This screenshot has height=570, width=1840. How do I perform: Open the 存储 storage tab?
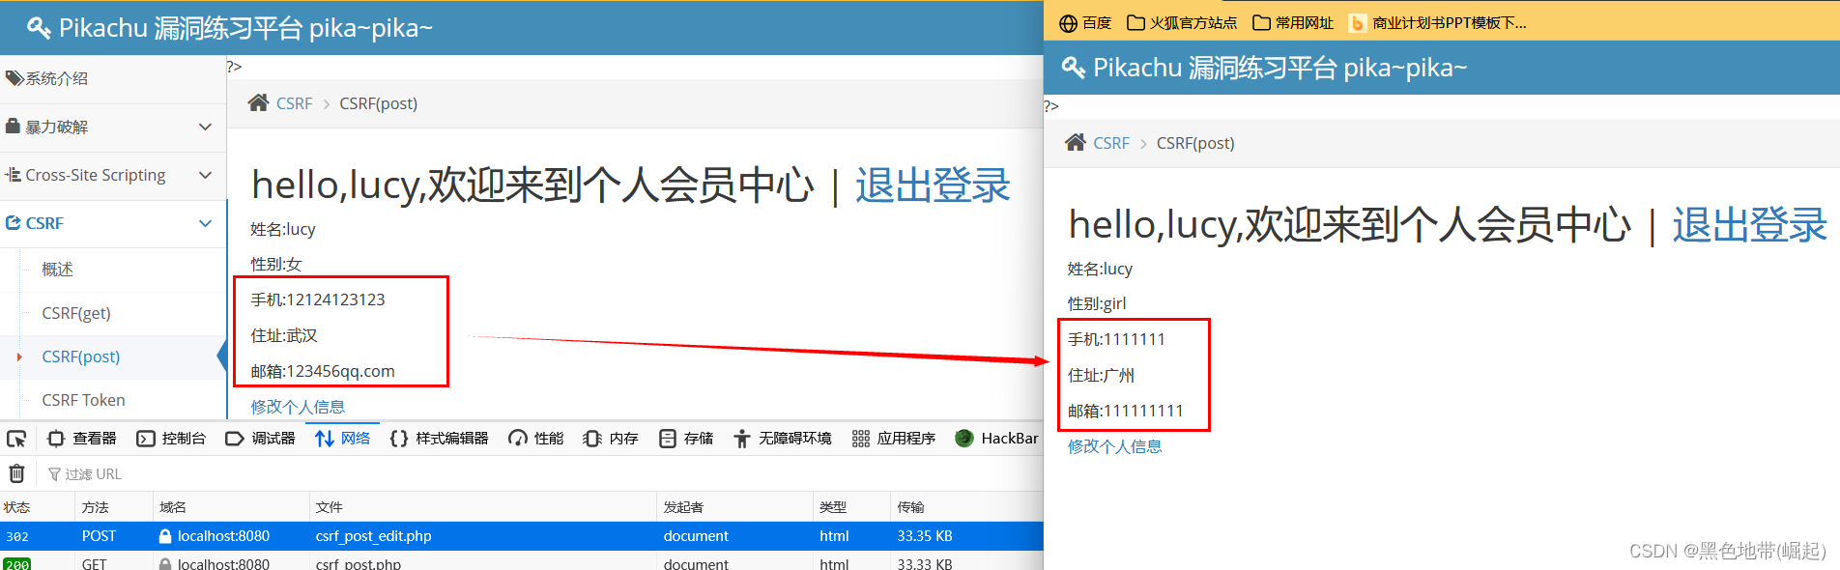click(x=686, y=439)
